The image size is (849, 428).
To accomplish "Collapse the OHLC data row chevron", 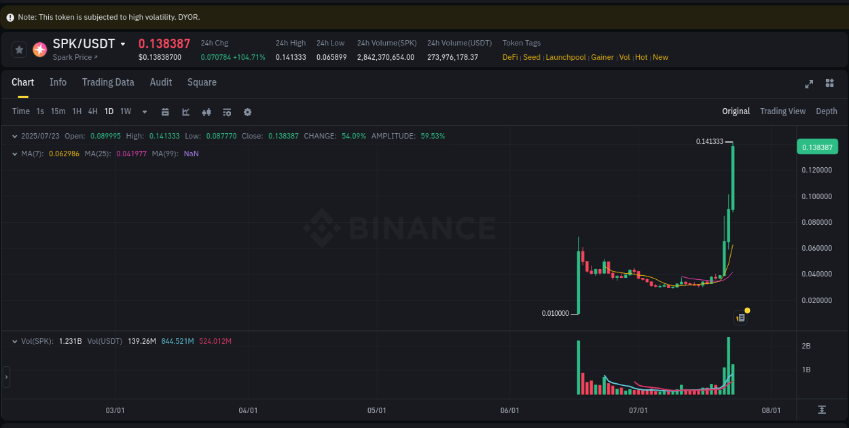I will [x=15, y=136].
